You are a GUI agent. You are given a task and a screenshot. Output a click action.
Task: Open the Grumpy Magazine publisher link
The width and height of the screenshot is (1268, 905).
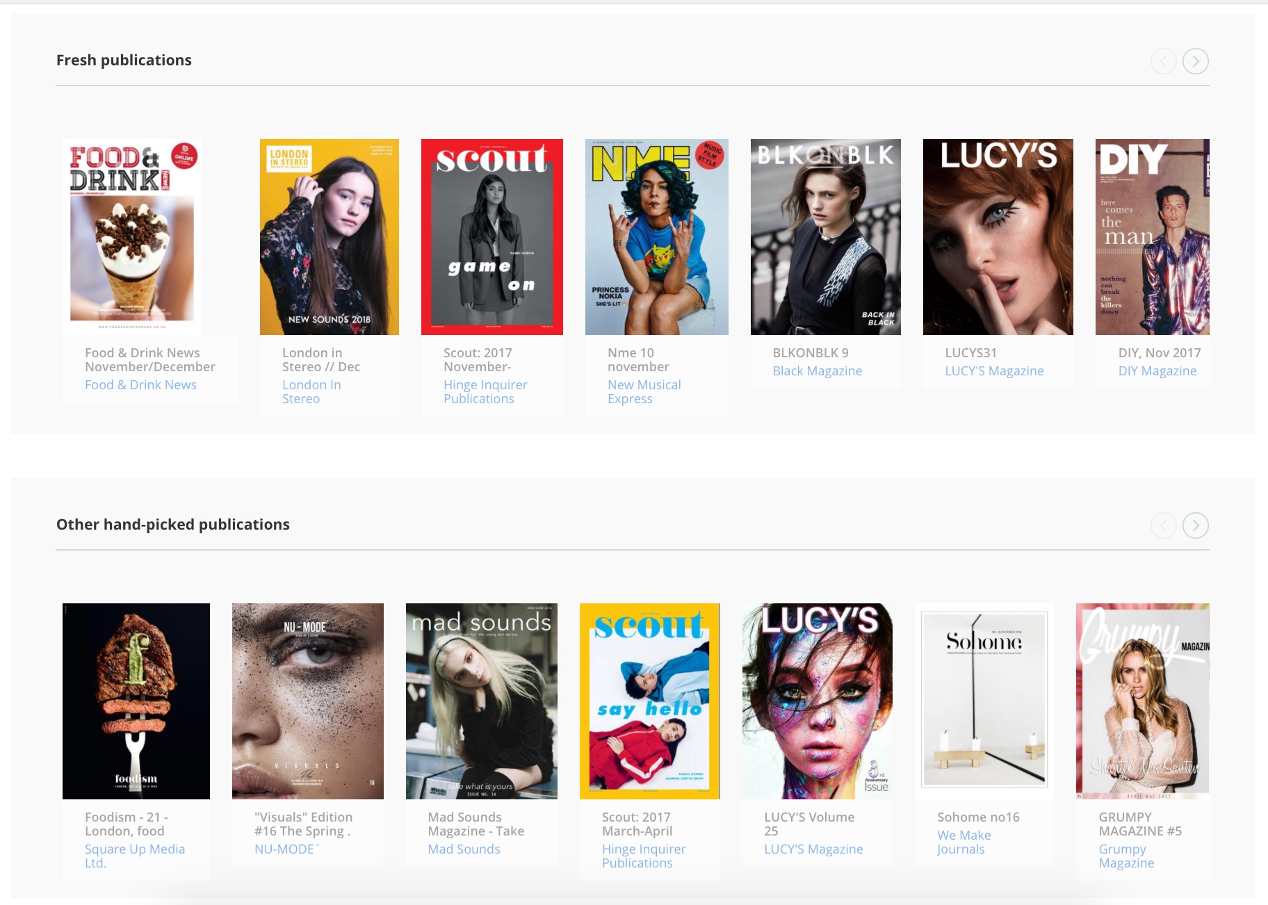coord(1125,856)
